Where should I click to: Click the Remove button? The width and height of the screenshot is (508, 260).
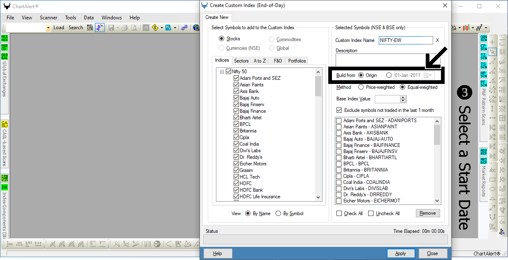428,213
